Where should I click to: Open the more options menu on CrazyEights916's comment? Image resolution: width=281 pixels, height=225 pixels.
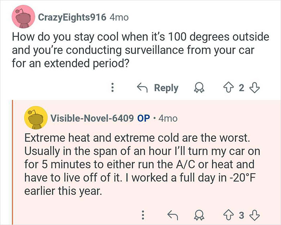[113, 88]
